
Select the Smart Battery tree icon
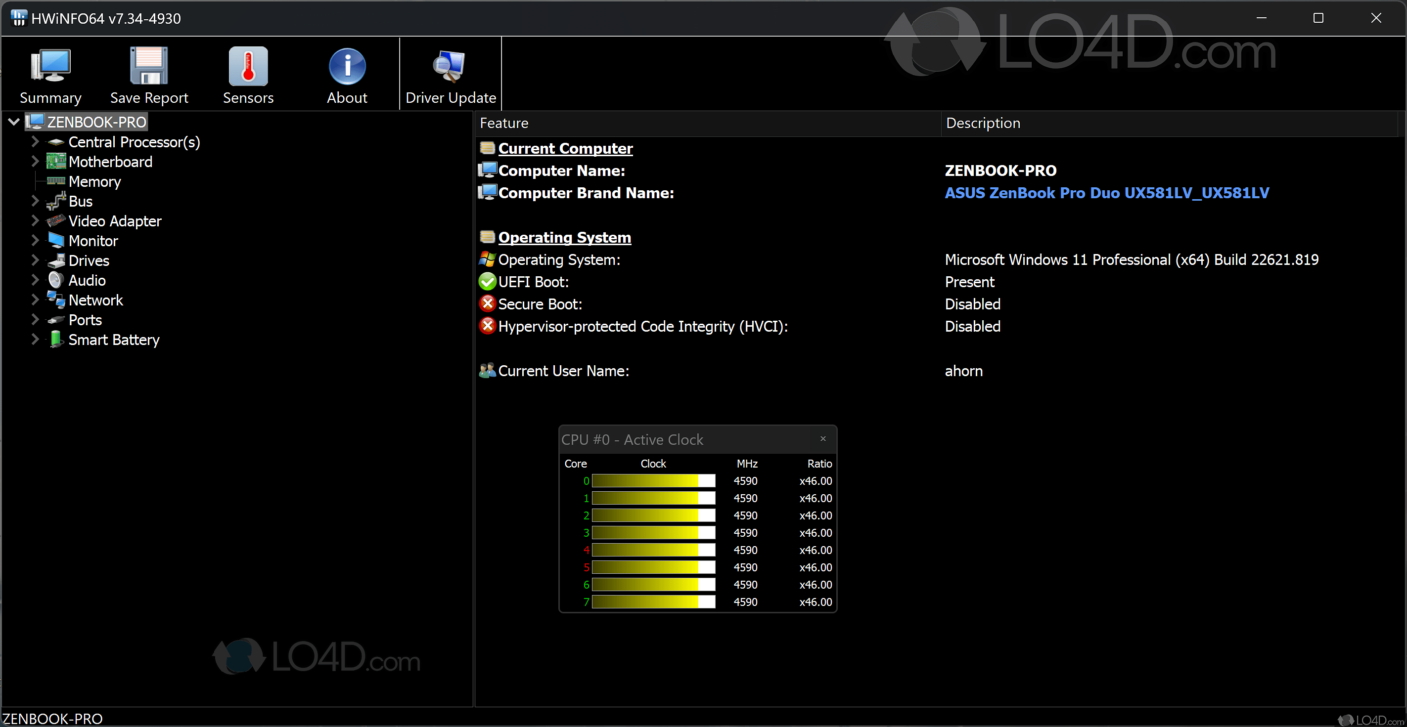point(55,340)
